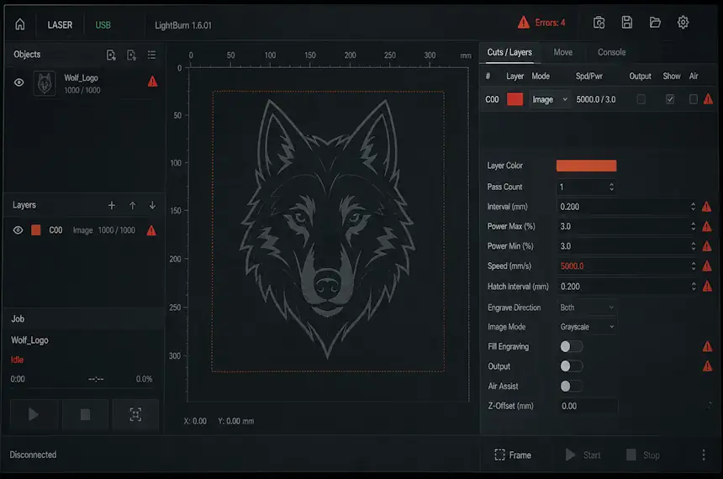Viewport: 723px width, 479px height.
Task: View warning next to Fill Engraving
Action: pos(707,347)
